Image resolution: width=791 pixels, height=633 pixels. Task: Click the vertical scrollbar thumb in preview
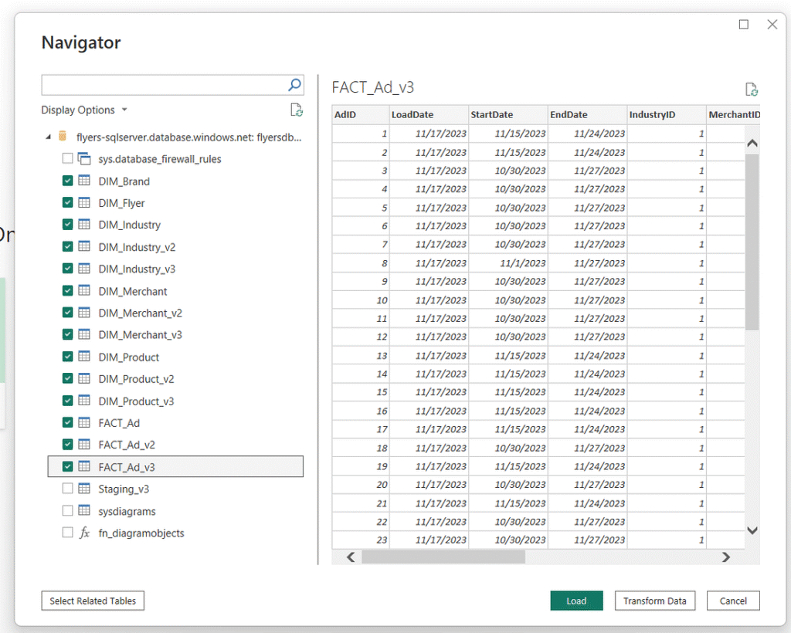752,242
